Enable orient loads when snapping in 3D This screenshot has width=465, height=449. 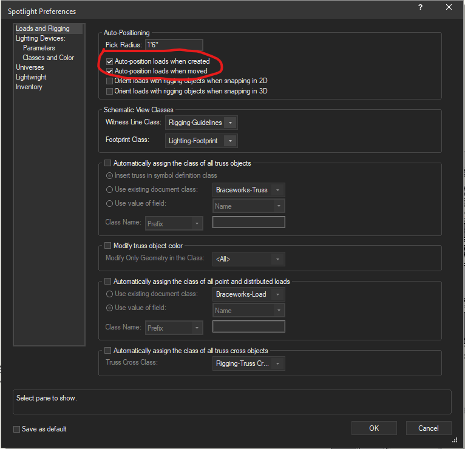tap(109, 91)
